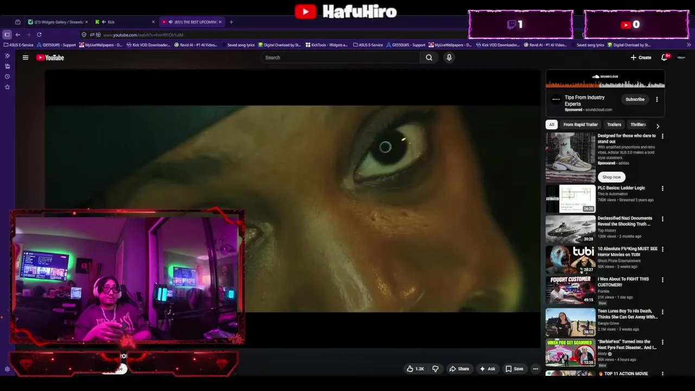This screenshot has height=391, width=695.
Task: Go back with the browser back arrow
Action: point(17,35)
